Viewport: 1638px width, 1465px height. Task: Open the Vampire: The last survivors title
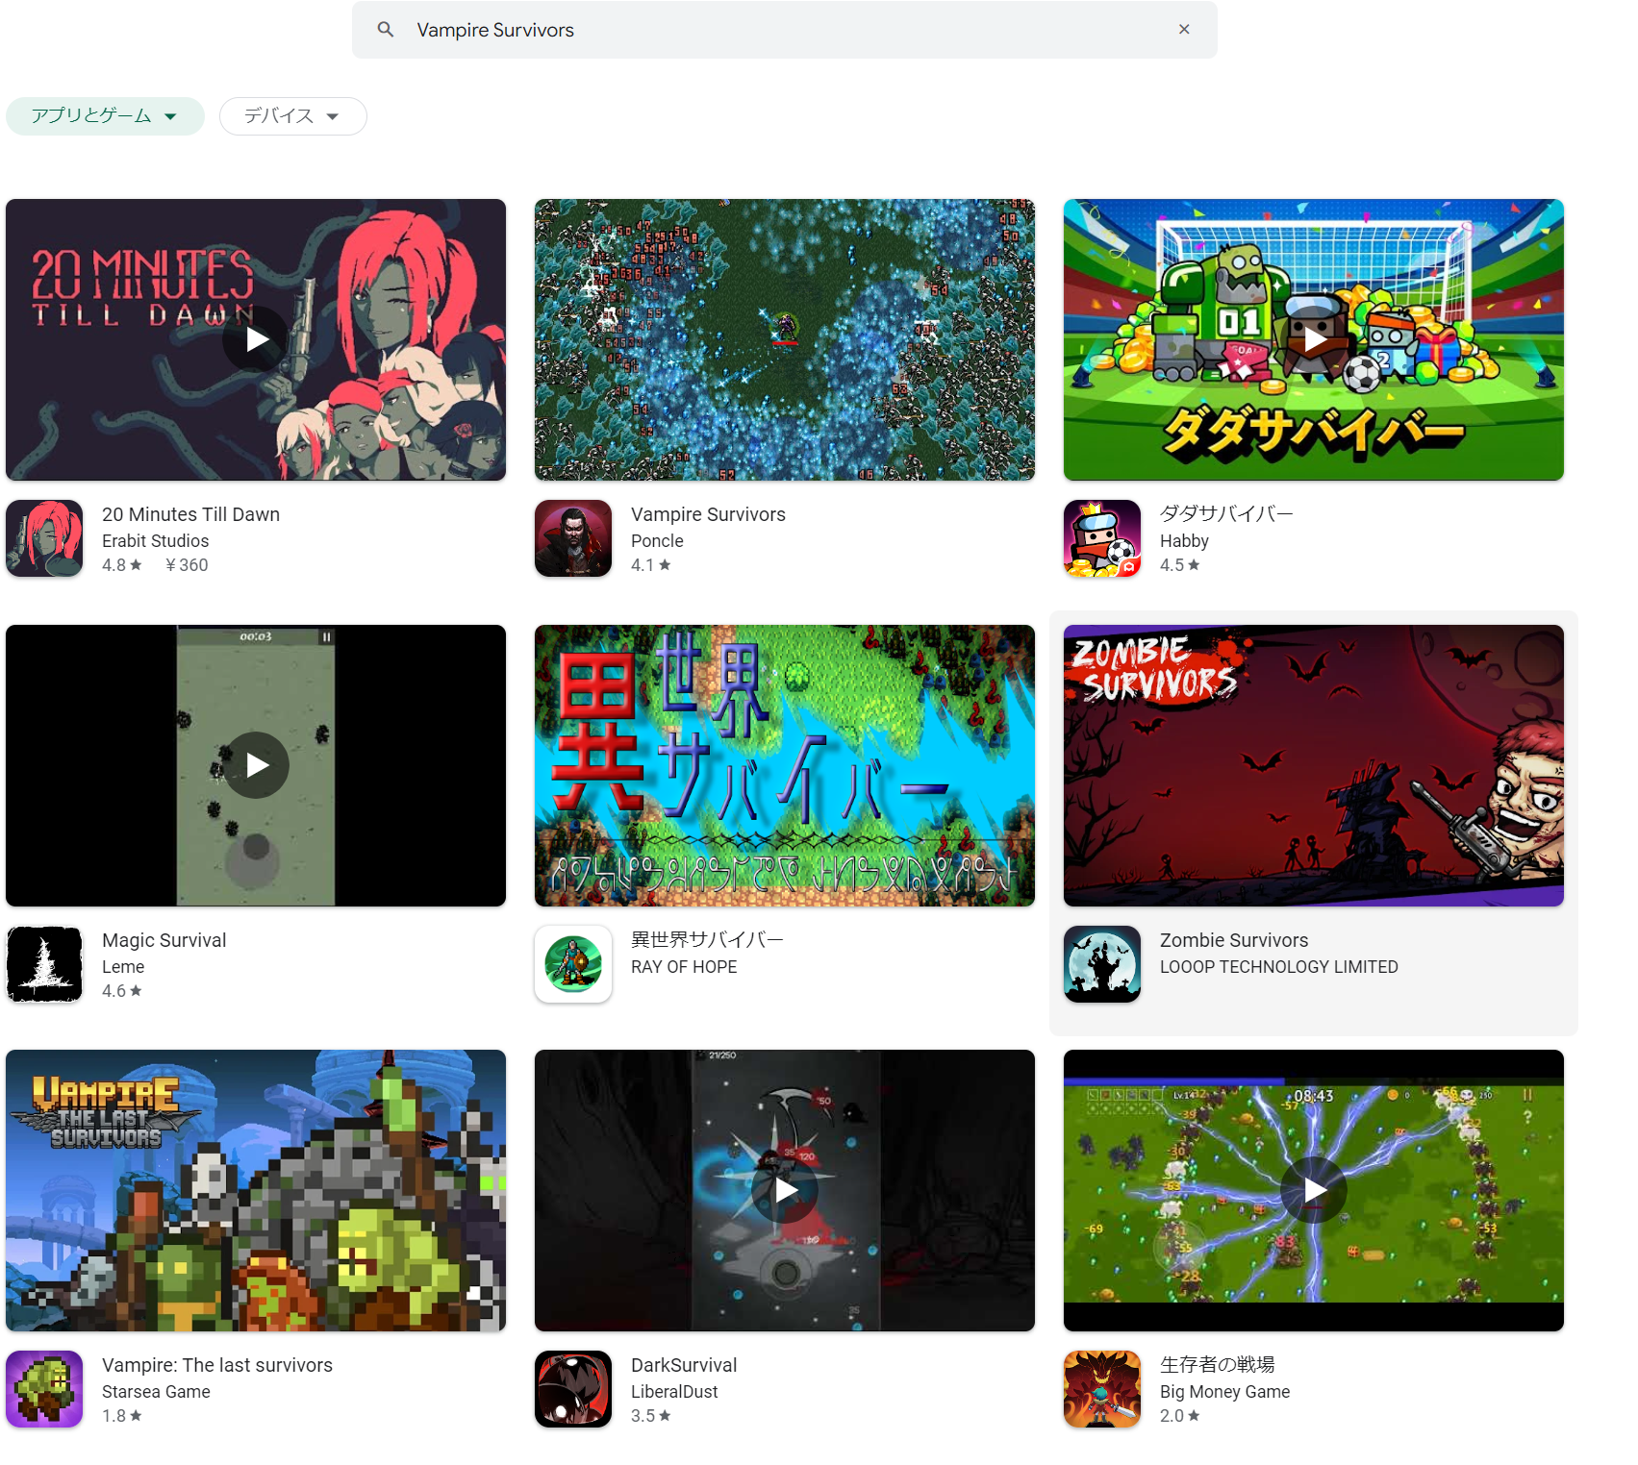coord(217,1365)
